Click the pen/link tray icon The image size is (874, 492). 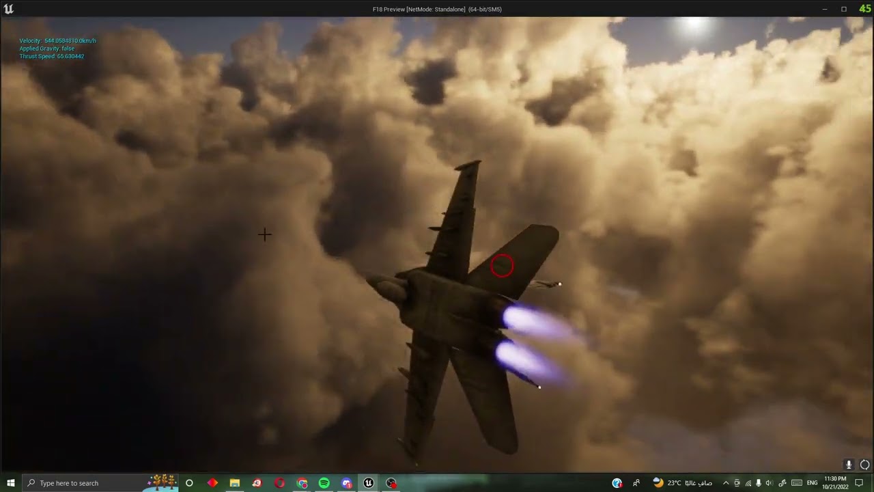point(783,483)
